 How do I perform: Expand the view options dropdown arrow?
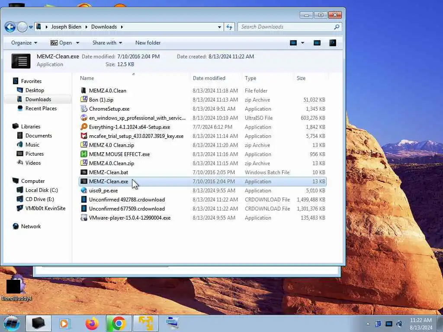[302, 43]
